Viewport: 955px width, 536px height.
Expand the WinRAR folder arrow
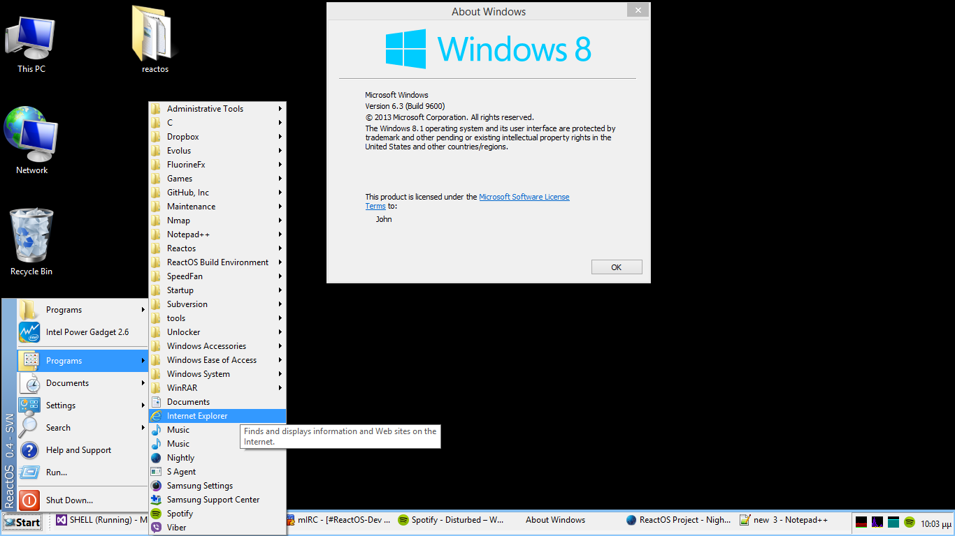pos(280,388)
